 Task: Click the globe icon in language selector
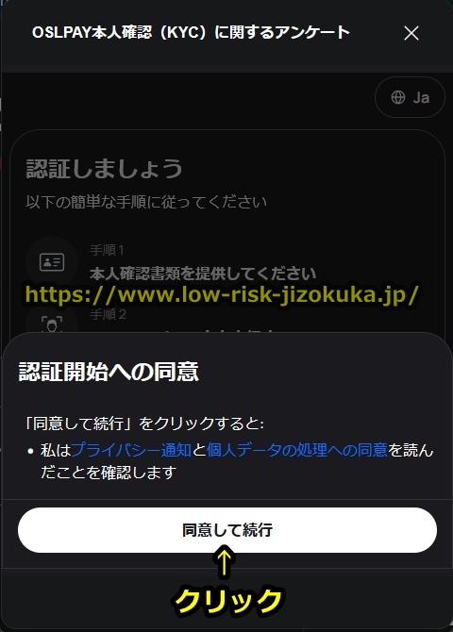point(398,97)
